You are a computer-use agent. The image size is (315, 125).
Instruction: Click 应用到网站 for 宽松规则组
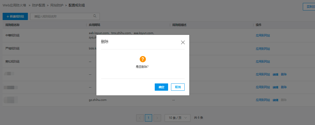pos(263,62)
